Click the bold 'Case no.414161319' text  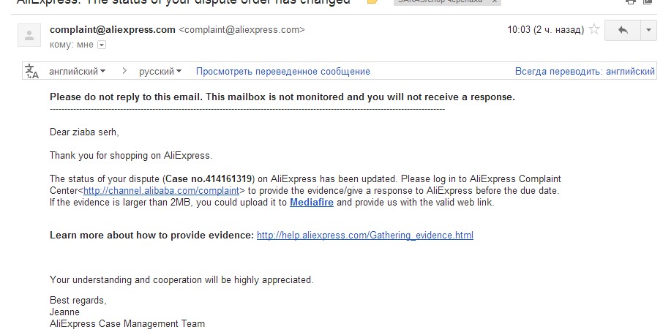[209, 178]
